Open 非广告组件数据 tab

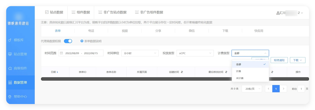click(x=149, y=12)
